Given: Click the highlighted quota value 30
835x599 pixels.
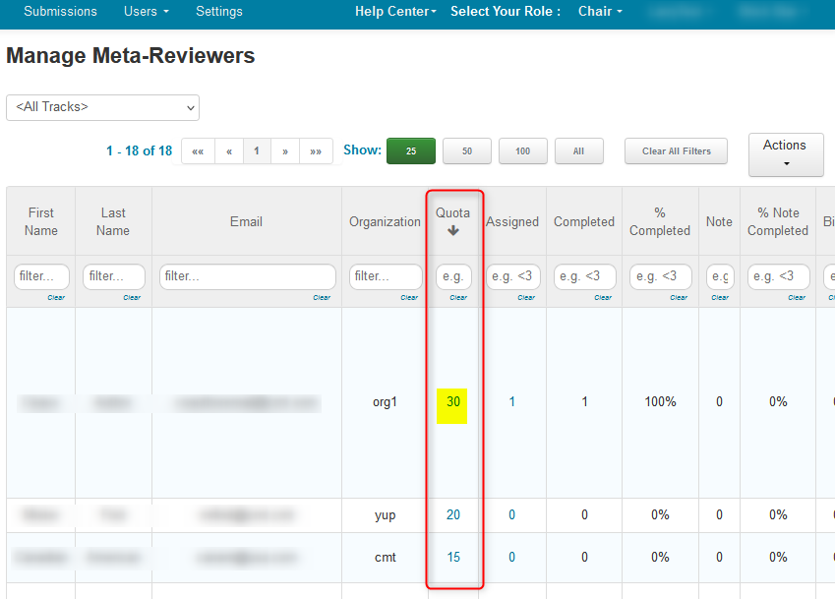Looking at the screenshot, I should click(453, 402).
